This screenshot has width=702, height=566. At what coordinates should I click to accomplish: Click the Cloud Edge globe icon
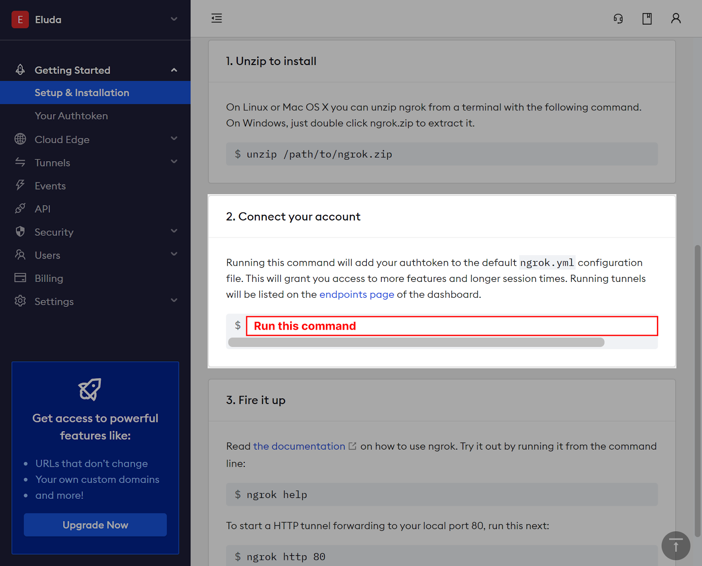(x=20, y=139)
